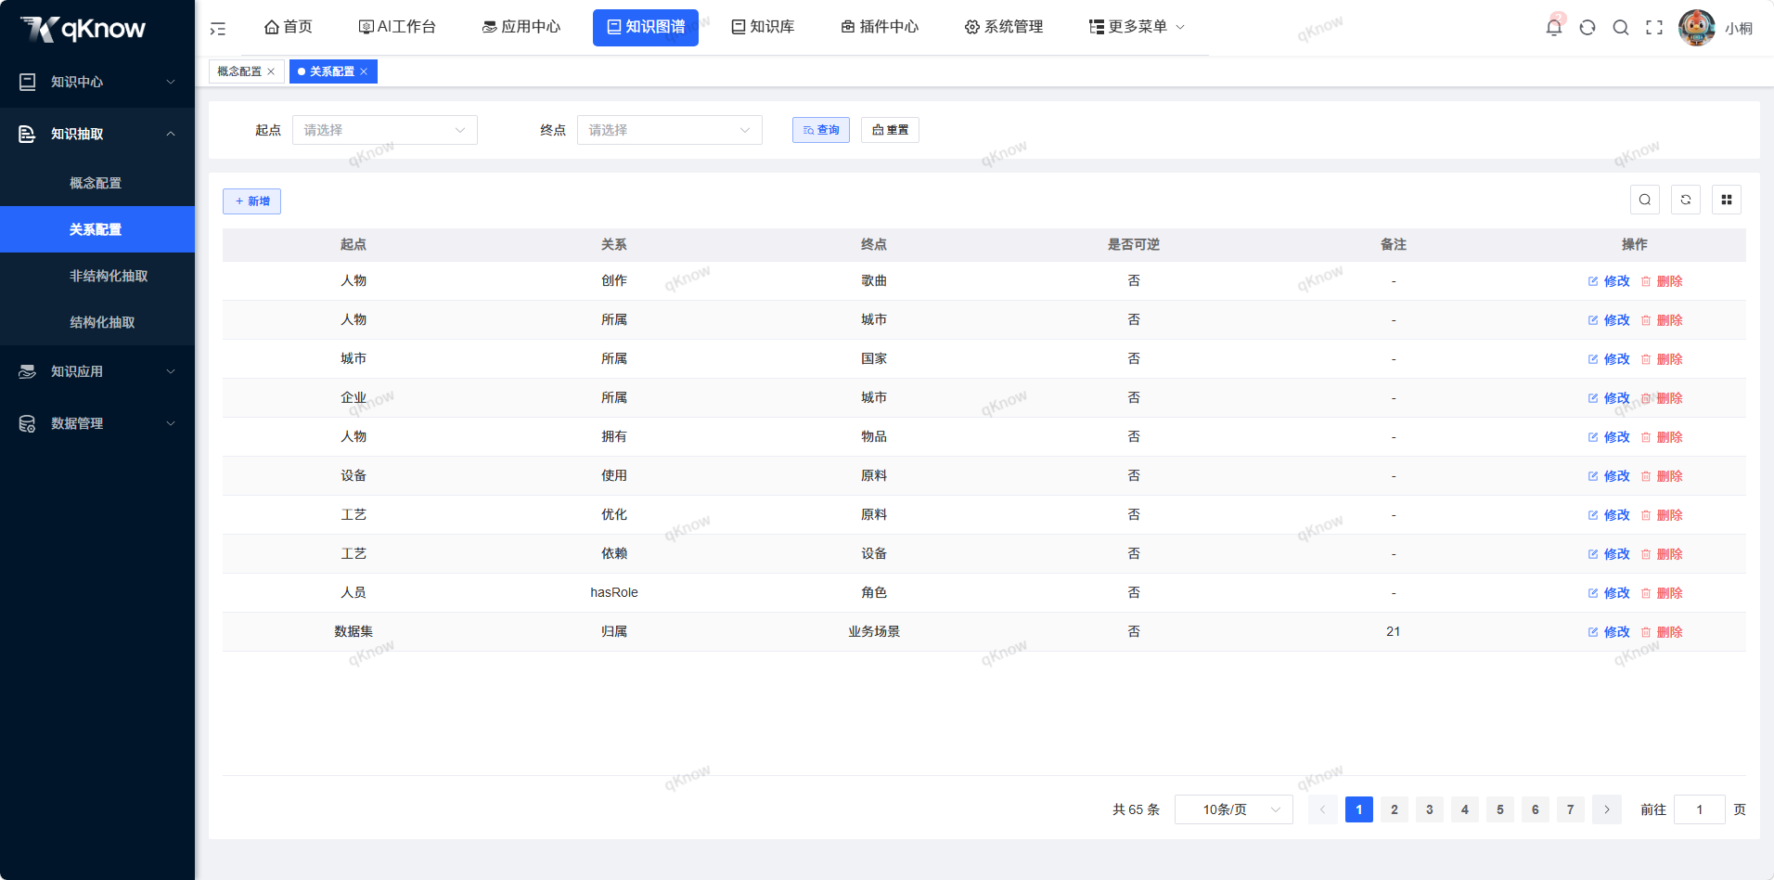Go to next page arrow
This screenshot has width=1774, height=880.
(x=1607, y=809)
